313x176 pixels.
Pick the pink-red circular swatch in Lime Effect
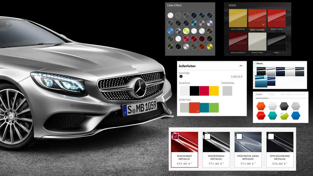(186, 39)
